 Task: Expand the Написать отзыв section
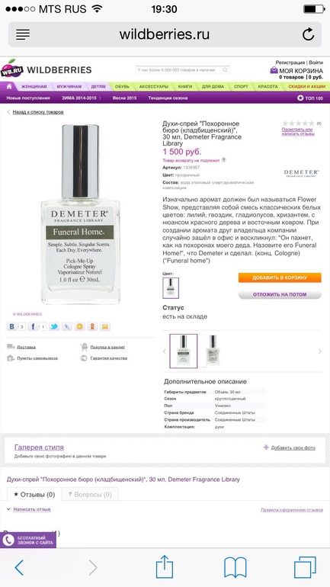pos(32,509)
